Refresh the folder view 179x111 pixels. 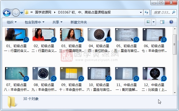146,12
